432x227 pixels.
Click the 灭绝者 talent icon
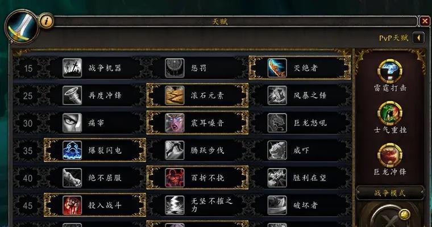tap(277, 68)
